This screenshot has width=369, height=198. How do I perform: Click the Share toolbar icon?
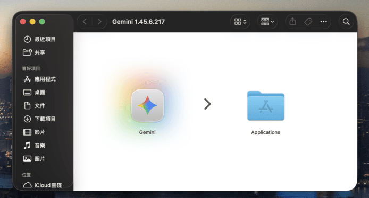point(293,22)
